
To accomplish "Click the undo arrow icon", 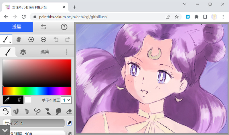I will pyautogui.click(x=56, y=40).
